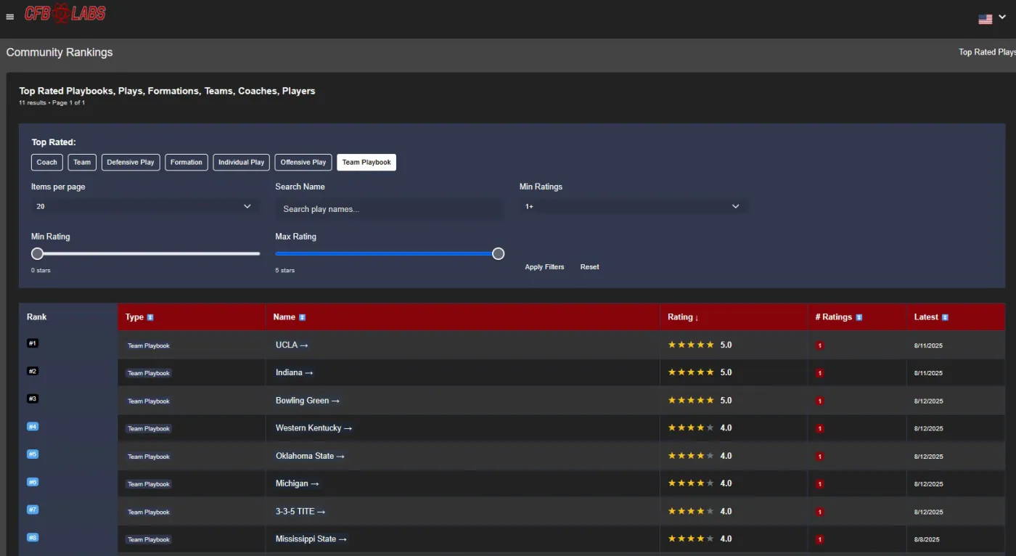Open the UCLA playbook link

(x=292, y=345)
